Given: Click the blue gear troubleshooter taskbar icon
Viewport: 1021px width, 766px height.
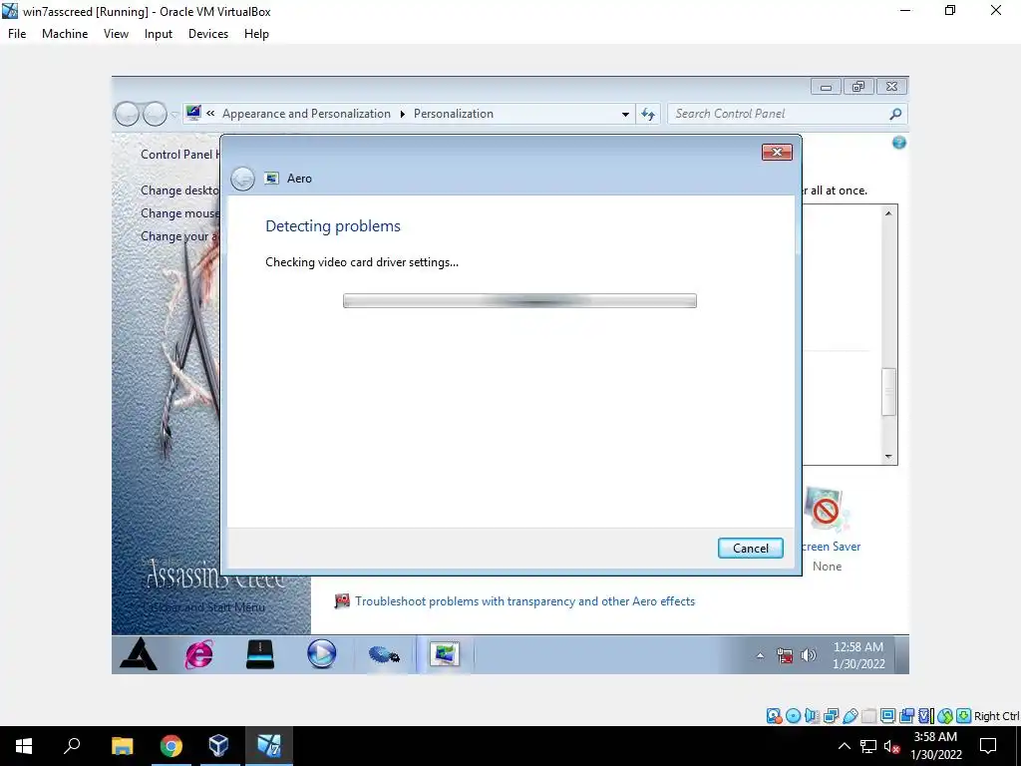Looking at the screenshot, I should coord(384,654).
